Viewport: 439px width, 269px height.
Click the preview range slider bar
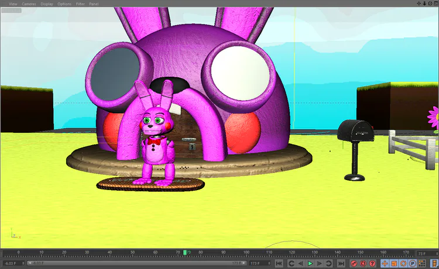click(137, 263)
